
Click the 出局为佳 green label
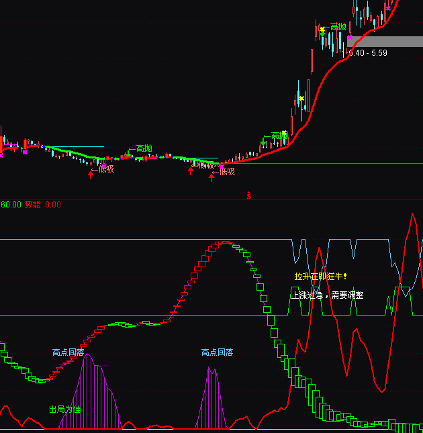65,409
